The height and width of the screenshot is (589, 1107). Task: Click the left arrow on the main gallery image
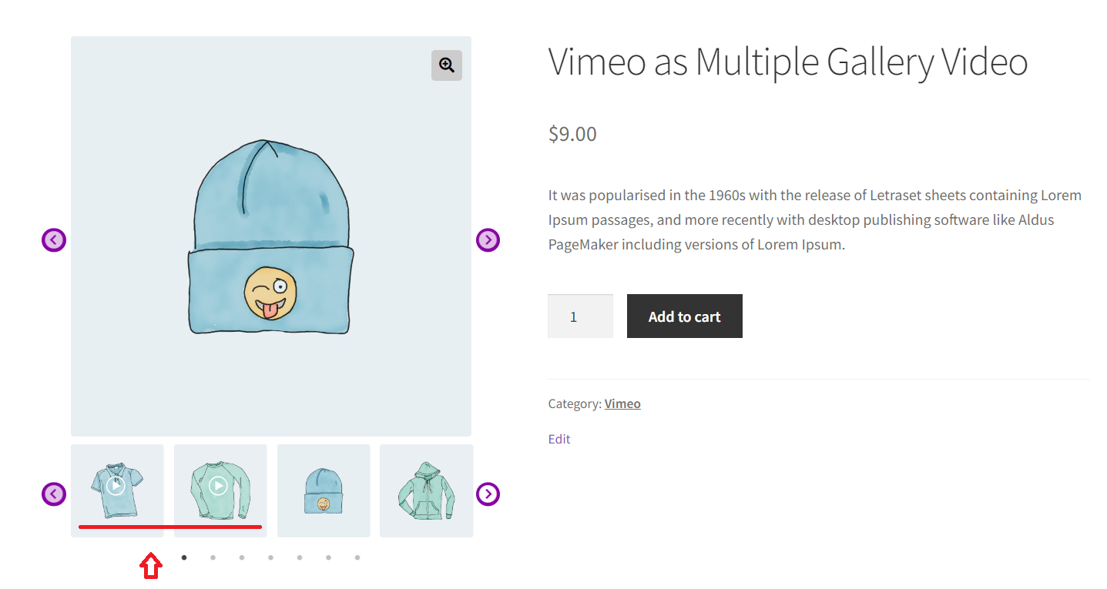coord(53,239)
